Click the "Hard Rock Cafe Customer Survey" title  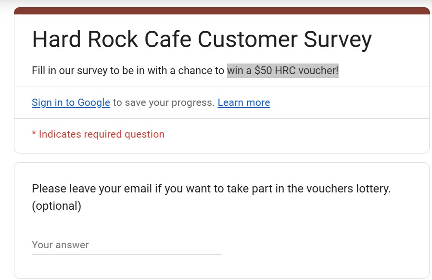202,39
